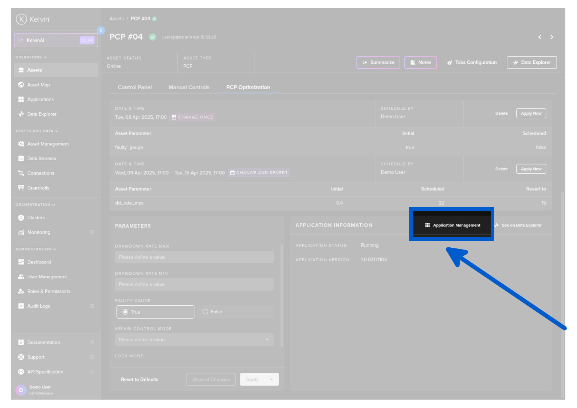Click the Guardrails icon in sidebar

coord(21,188)
